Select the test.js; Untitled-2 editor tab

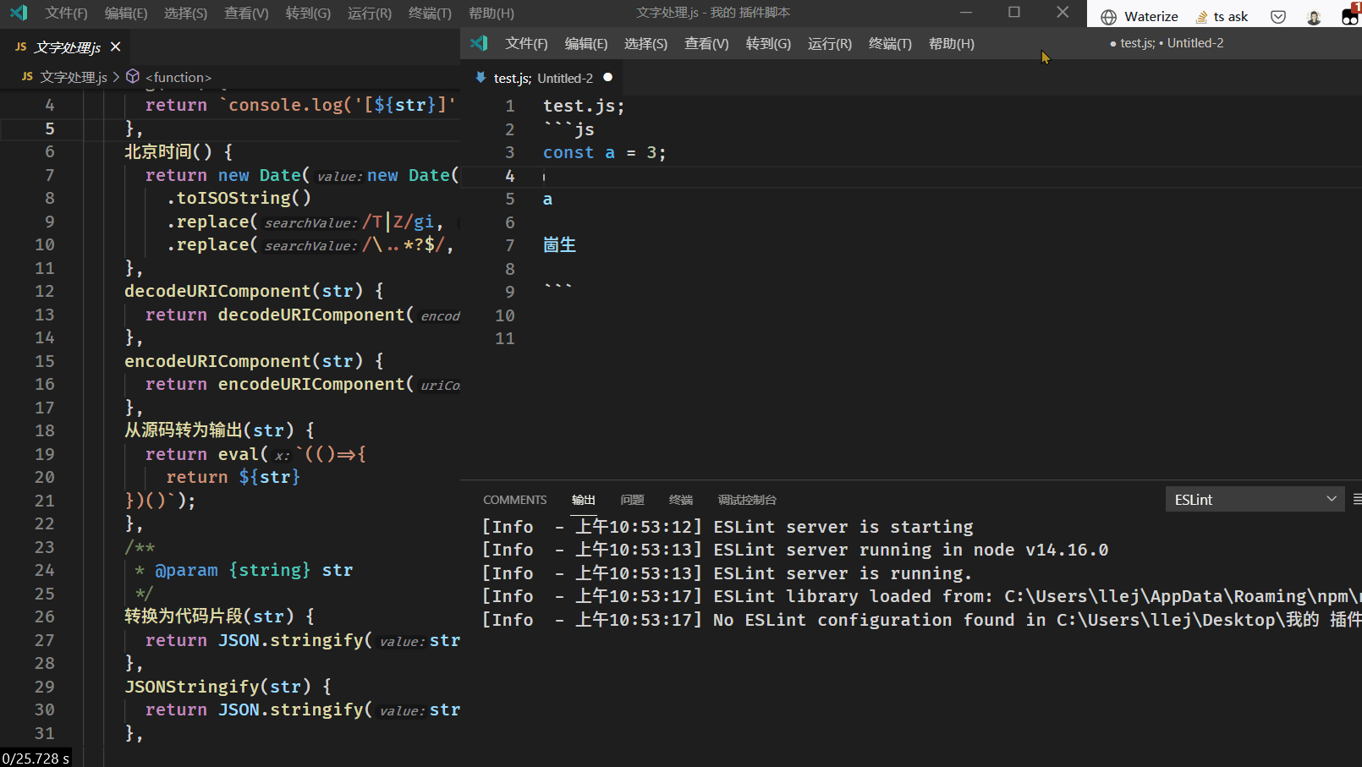tap(543, 78)
